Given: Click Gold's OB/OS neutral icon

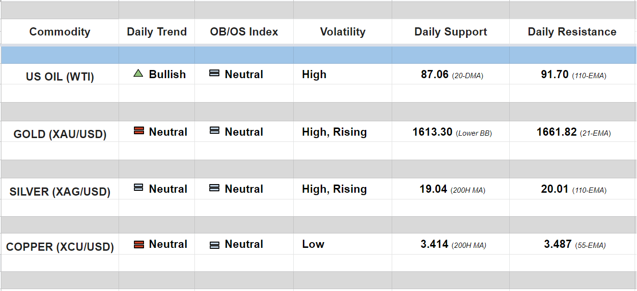Looking at the screenshot, I should (215, 131).
